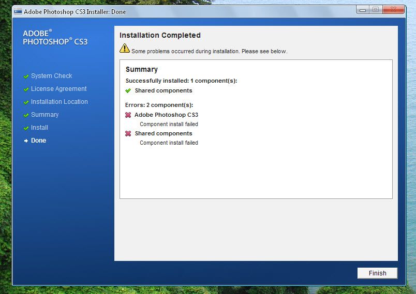416x294 pixels.
Task: Click the yellow warning triangle icon
Action: pyautogui.click(x=124, y=48)
